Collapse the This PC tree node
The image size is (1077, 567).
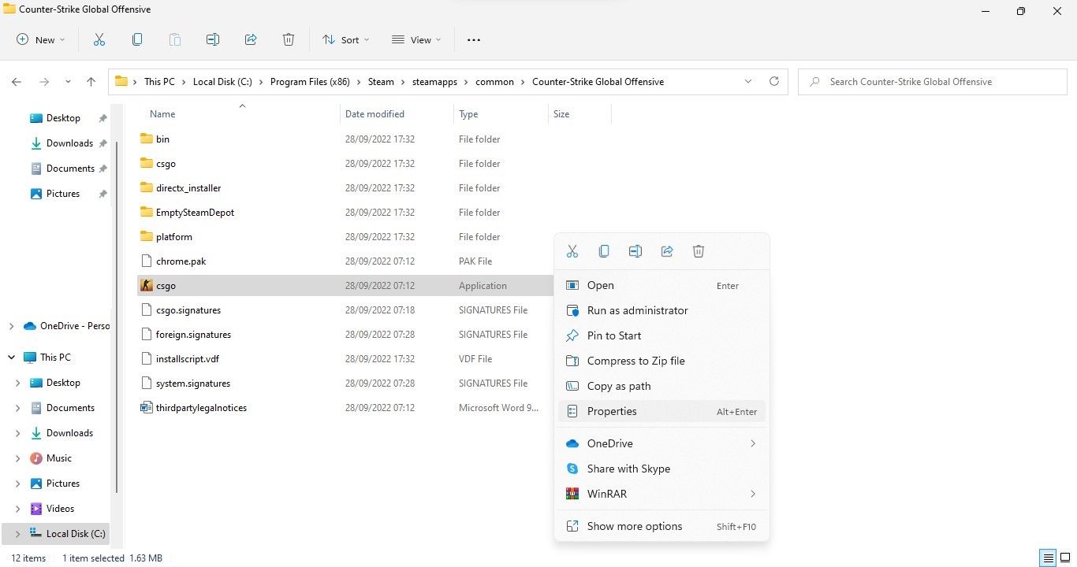tap(12, 358)
